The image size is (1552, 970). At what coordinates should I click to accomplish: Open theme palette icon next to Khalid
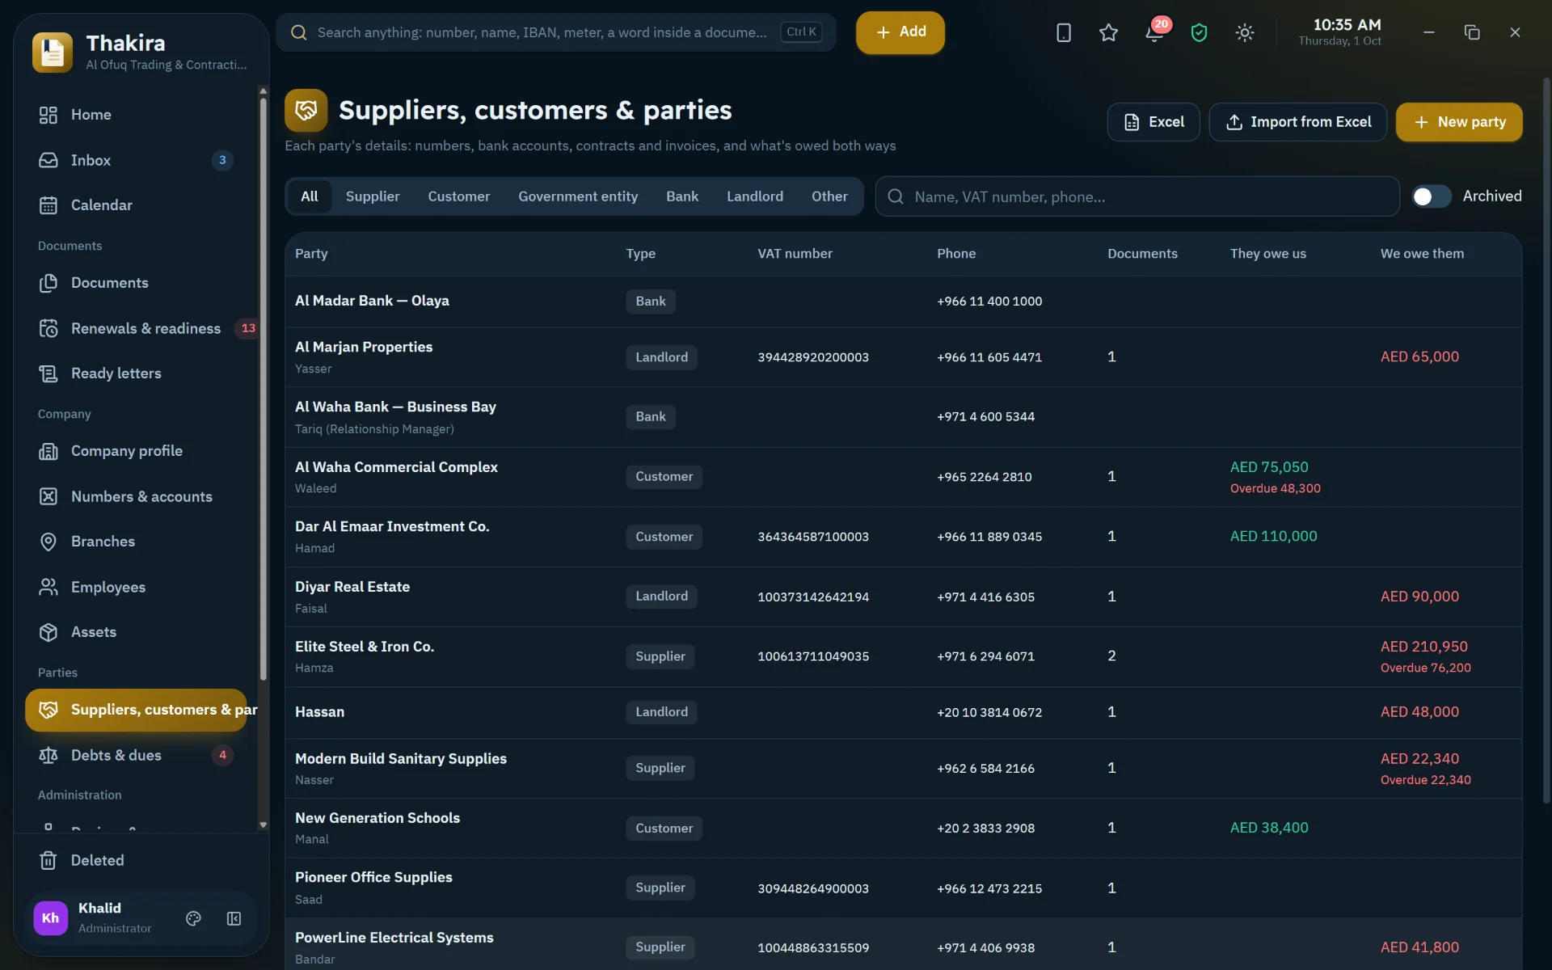tap(193, 918)
